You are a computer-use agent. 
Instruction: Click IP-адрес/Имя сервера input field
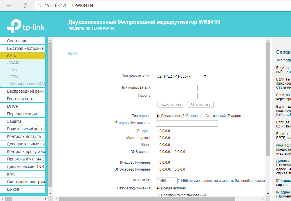(187, 123)
